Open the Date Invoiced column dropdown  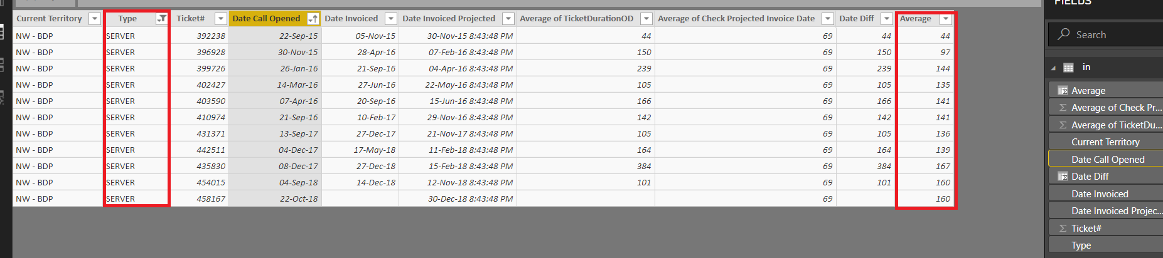[391, 19]
